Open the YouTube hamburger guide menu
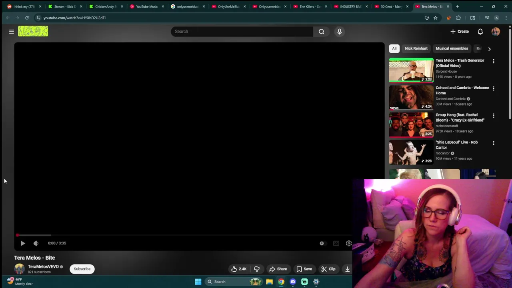The width and height of the screenshot is (512, 288). pyautogui.click(x=12, y=32)
